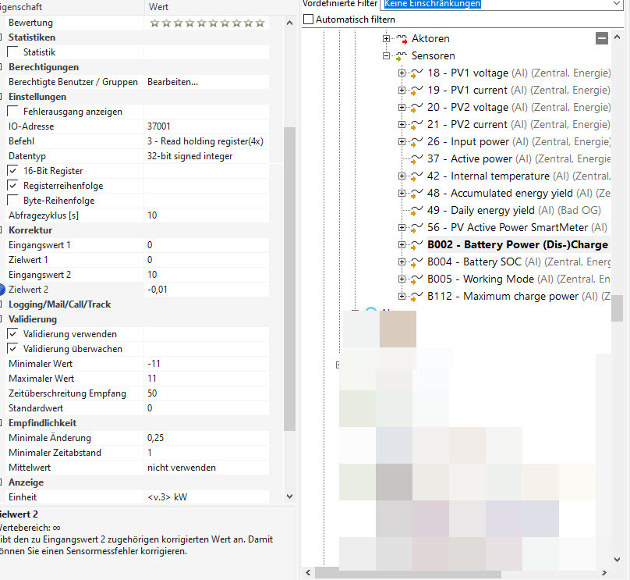Click property grid scroll up arrow
The height and width of the screenshot is (580, 630).
pyautogui.click(x=289, y=23)
